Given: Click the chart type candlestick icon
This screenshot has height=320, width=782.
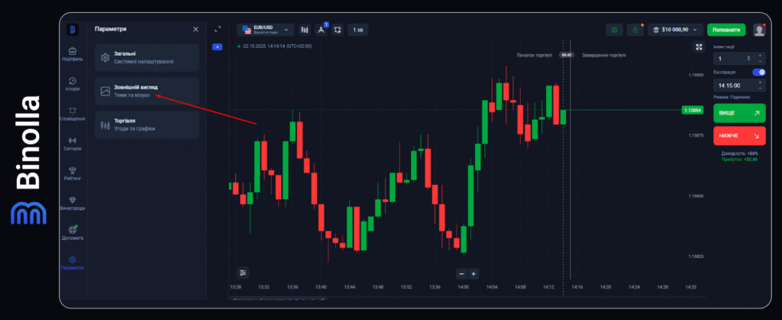Looking at the screenshot, I should click(x=305, y=30).
